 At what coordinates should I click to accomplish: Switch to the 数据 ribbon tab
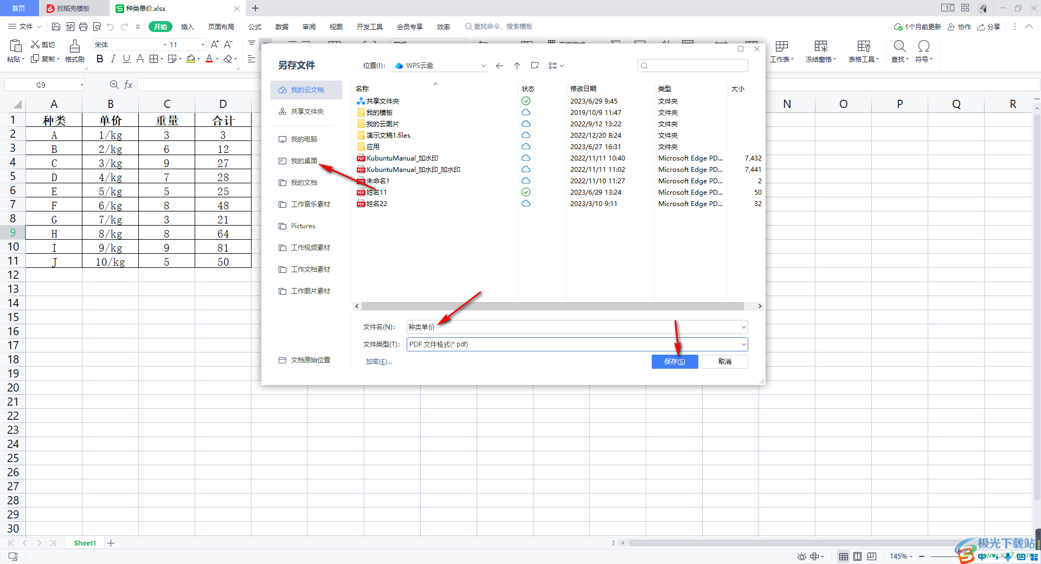[x=282, y=27]
